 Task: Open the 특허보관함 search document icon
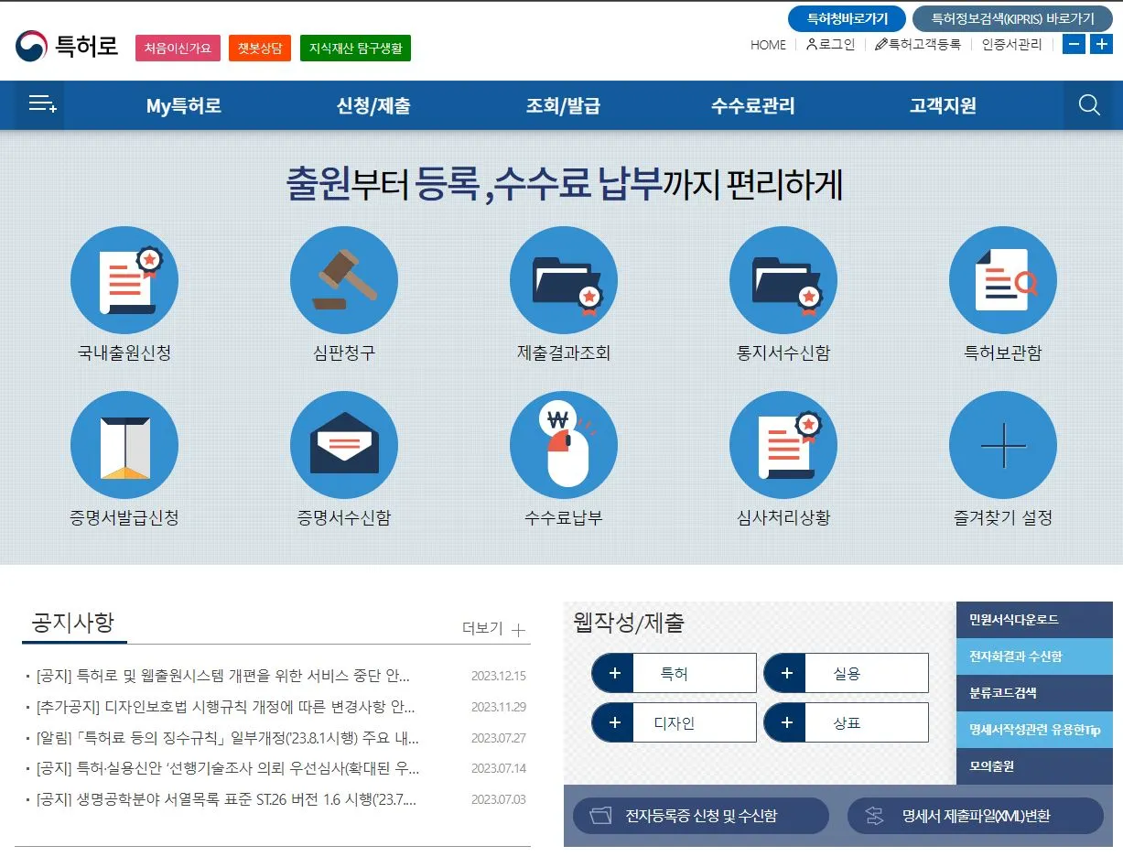pyautogui.click(x=1003, y=281)
